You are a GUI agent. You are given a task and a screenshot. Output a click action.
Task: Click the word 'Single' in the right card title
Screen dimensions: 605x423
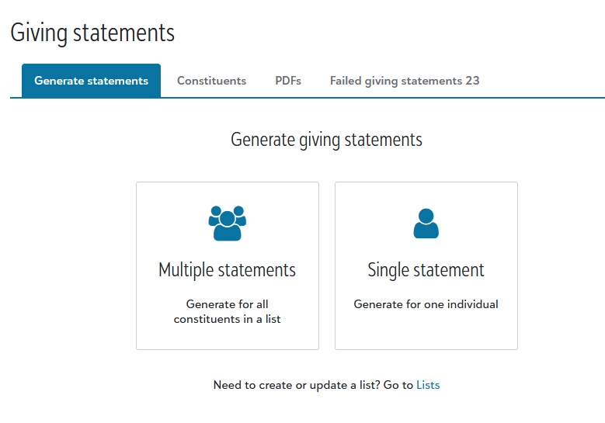pyautogui.click(x=388, y=270)
